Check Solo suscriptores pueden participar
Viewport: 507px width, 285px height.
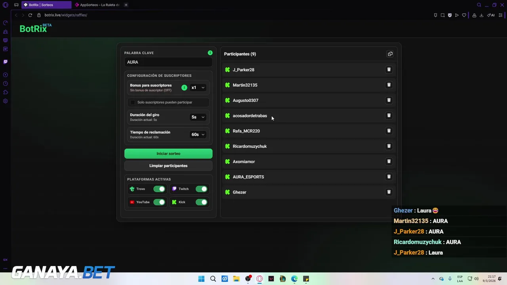133,102
